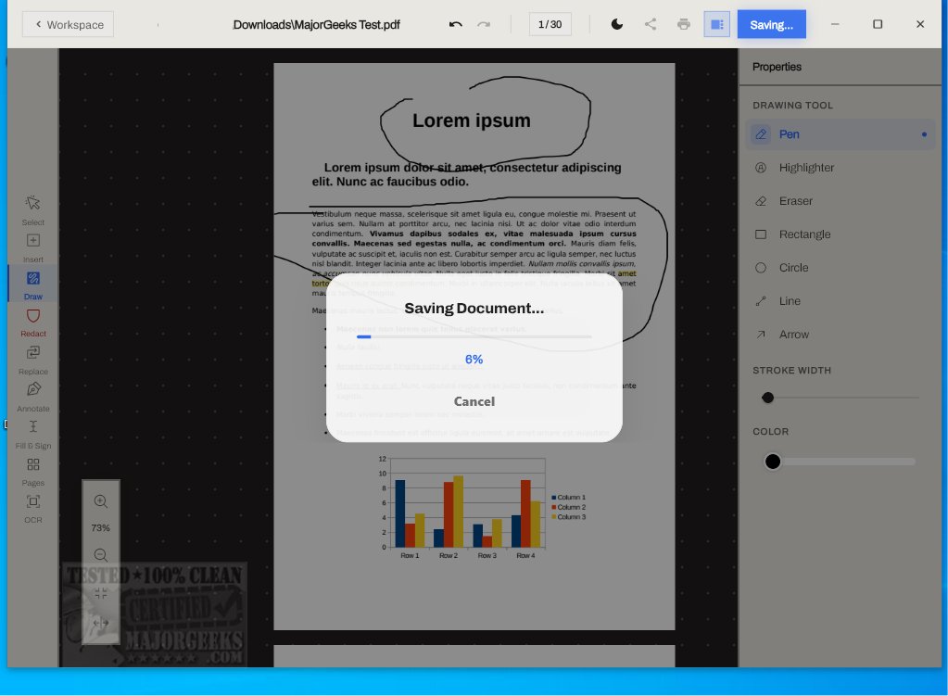Screen dimensions: 948x696
Task: Open the Pages tool
Action: pos(33,471)
